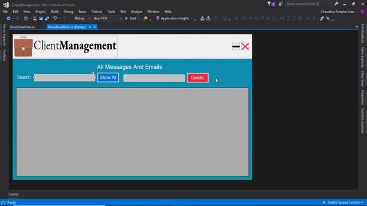Click the Application Insights lightbulb icon

[x=158, y=18]
